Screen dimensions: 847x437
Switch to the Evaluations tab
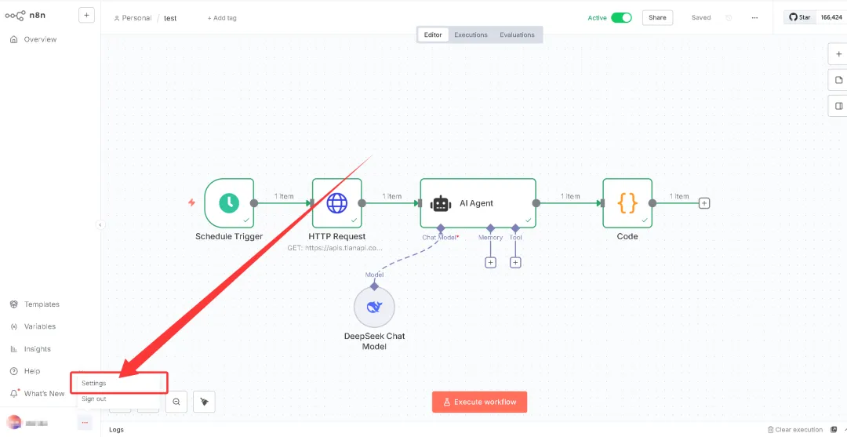pos(517,35)
